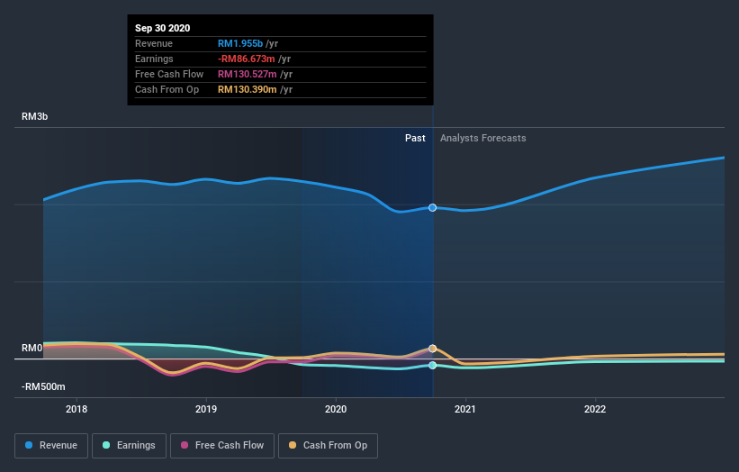Click the Sep 30 2020 tooltip date

[163, 28]
